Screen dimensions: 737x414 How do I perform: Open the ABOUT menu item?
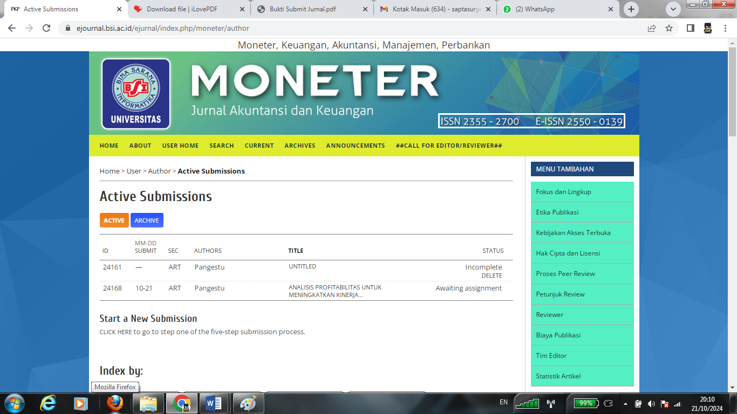point(140,146)
